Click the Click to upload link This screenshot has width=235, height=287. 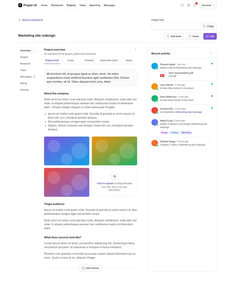(105, 183)
